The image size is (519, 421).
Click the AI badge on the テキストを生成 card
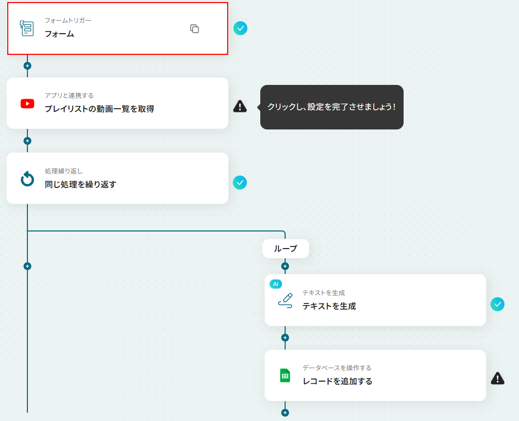276,284
